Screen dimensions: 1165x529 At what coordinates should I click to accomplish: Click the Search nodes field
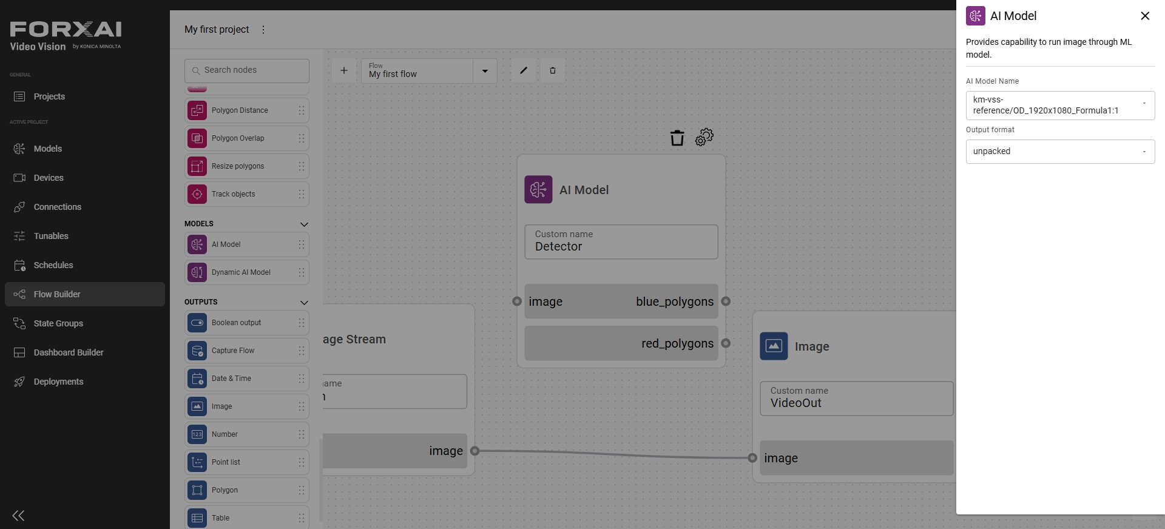pyautogui.click(x=247, y=70)
